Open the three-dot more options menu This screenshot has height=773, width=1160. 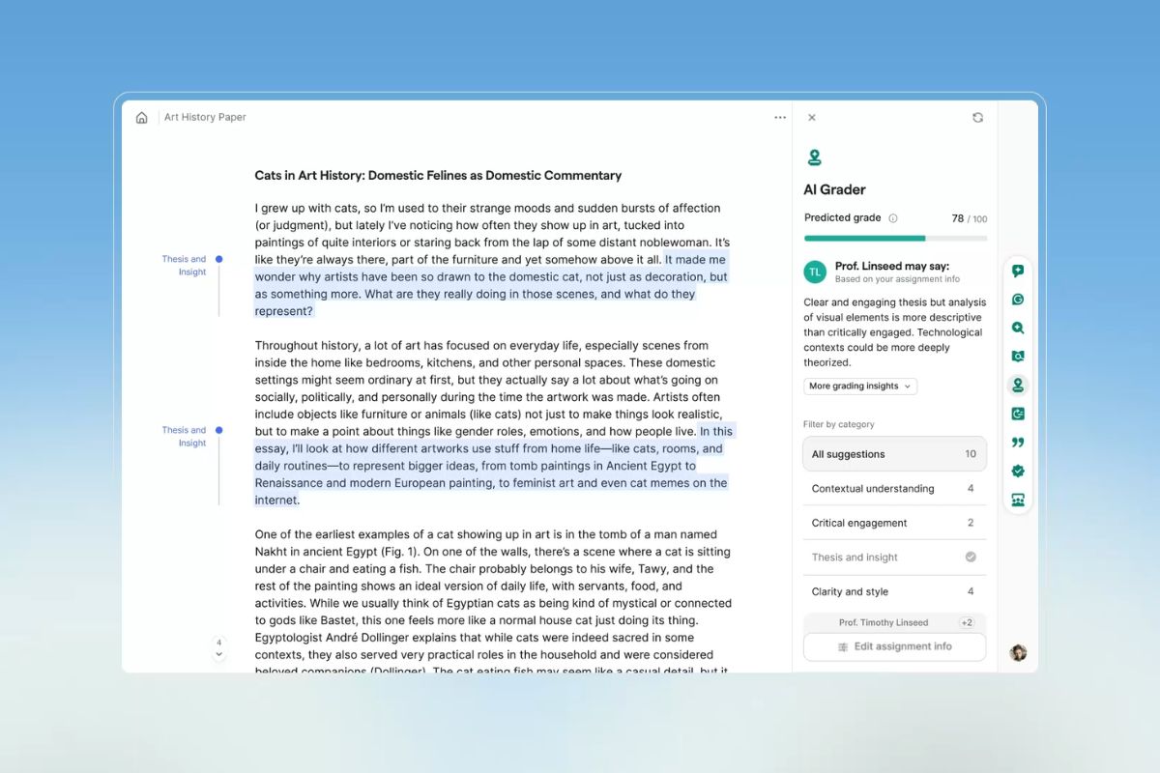tap(780, 118)
